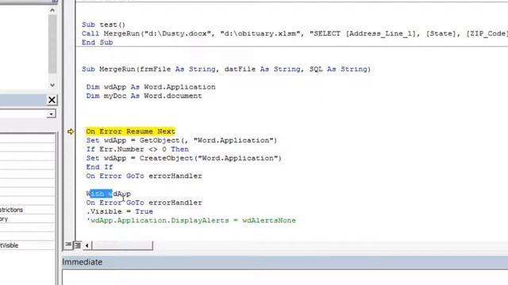Click 'Set wdApp = GetObject' line

[x=182, y=140]
